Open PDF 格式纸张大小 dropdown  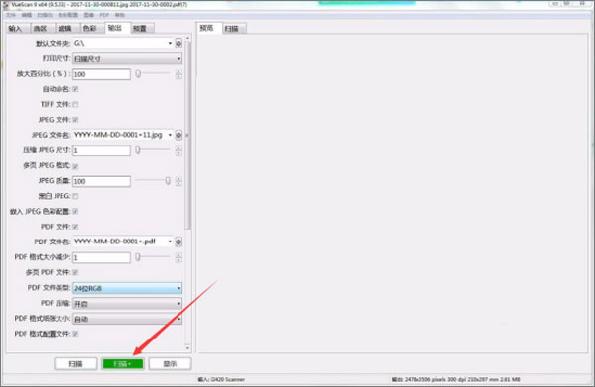pyautogui.click(x=127, y=319)
